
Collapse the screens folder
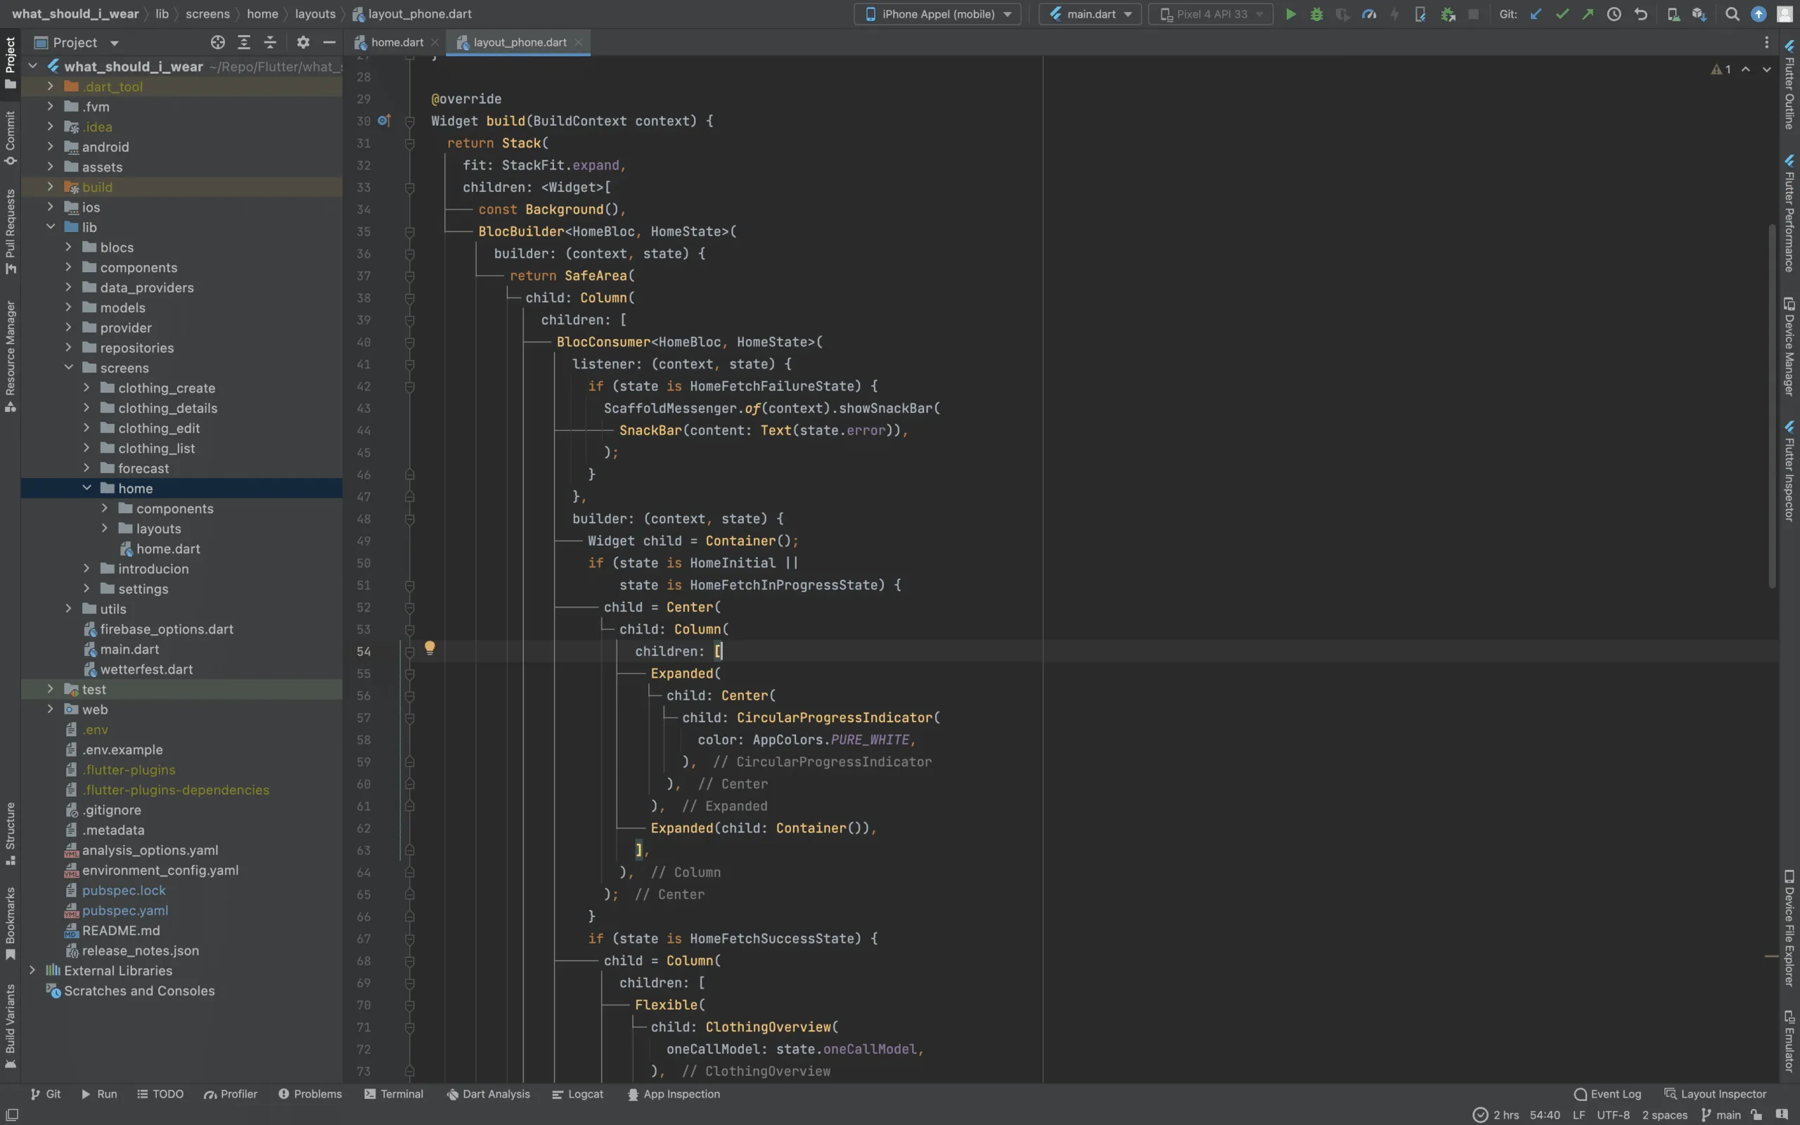[68, 368]
